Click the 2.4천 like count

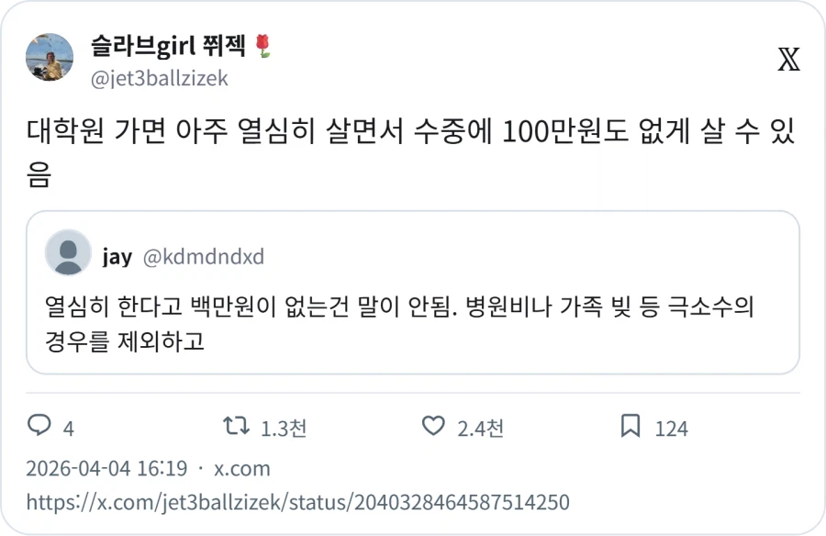tap(482, 427)
